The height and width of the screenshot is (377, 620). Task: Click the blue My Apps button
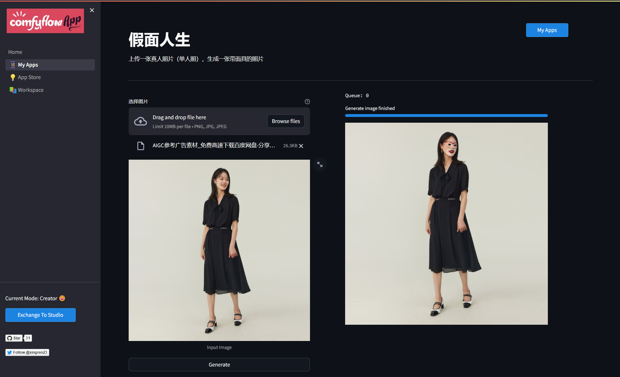tap(547, 30)
